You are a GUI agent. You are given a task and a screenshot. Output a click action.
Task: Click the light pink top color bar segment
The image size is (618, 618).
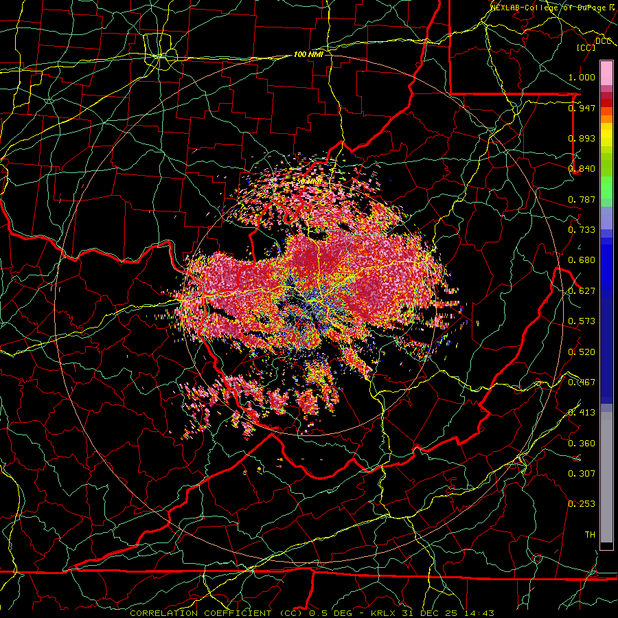point(606,73)
